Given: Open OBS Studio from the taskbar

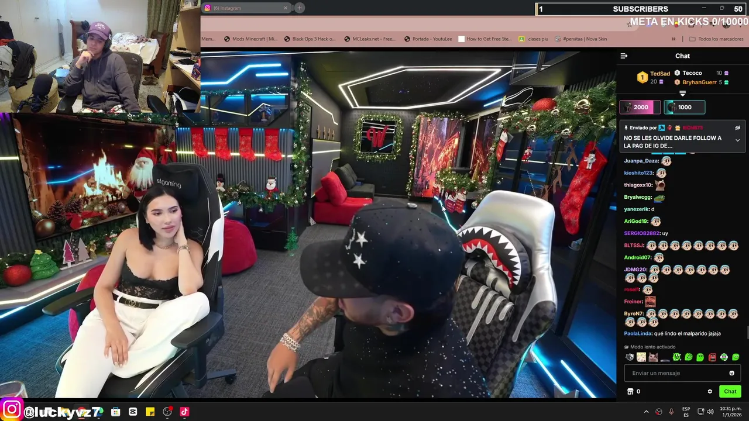Looking at the screenshot, I should tap(167, 412).
